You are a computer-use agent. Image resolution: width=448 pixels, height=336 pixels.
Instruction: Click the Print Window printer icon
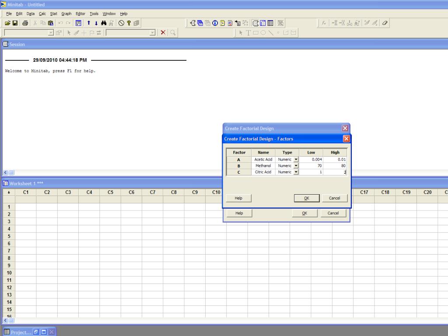click(x=25, y=23)
